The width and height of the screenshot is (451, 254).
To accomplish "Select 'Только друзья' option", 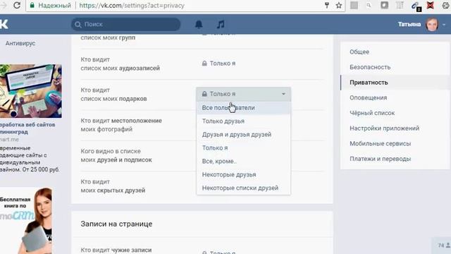I will coord(243,121).
